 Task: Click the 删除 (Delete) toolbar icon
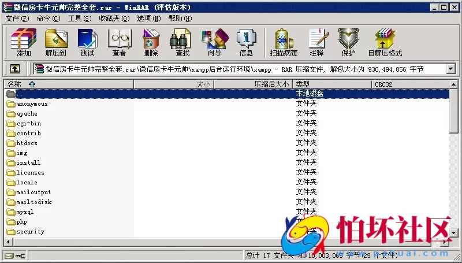151,42
